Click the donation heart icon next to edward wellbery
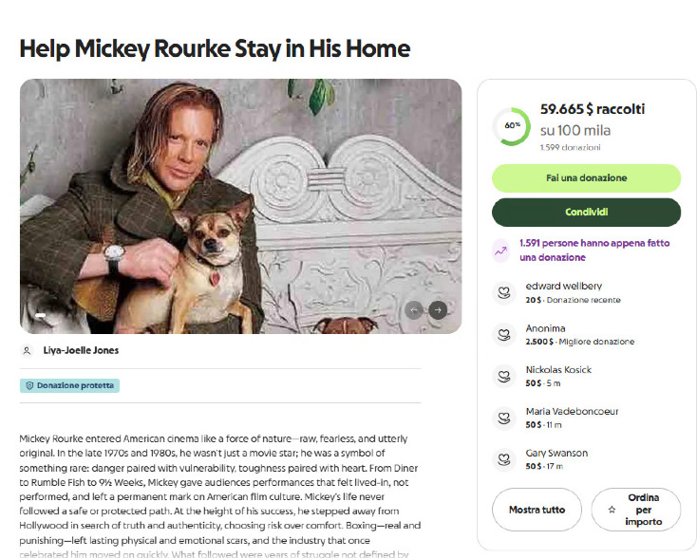 pos(502,292)
